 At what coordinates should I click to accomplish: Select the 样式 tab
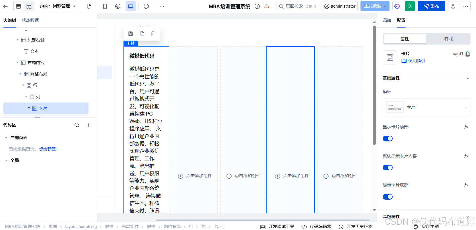[x=448, y=39]
